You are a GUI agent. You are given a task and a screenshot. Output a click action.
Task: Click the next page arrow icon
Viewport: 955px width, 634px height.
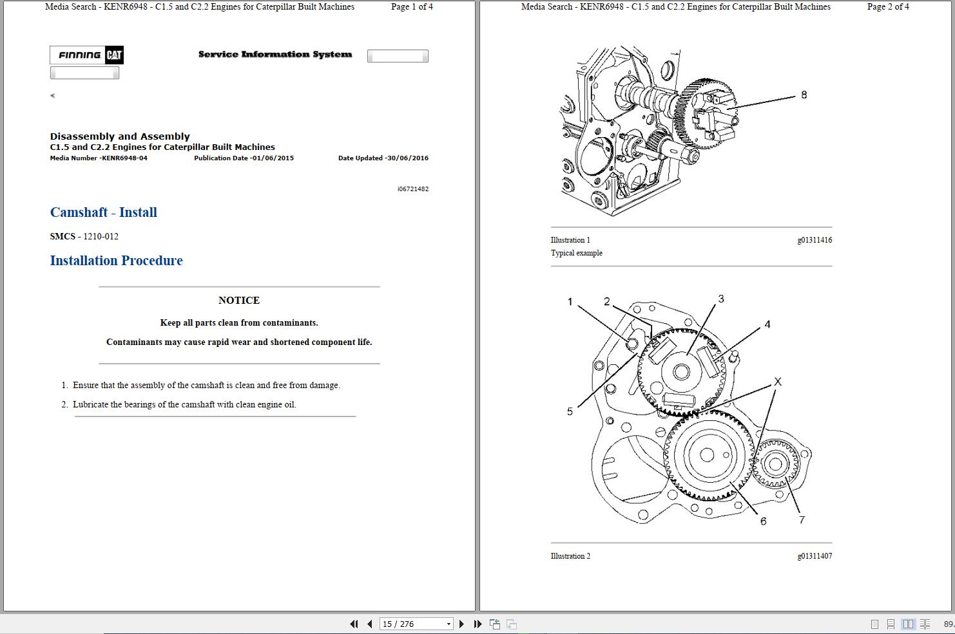pyautogui.click(x=462, y=624)
